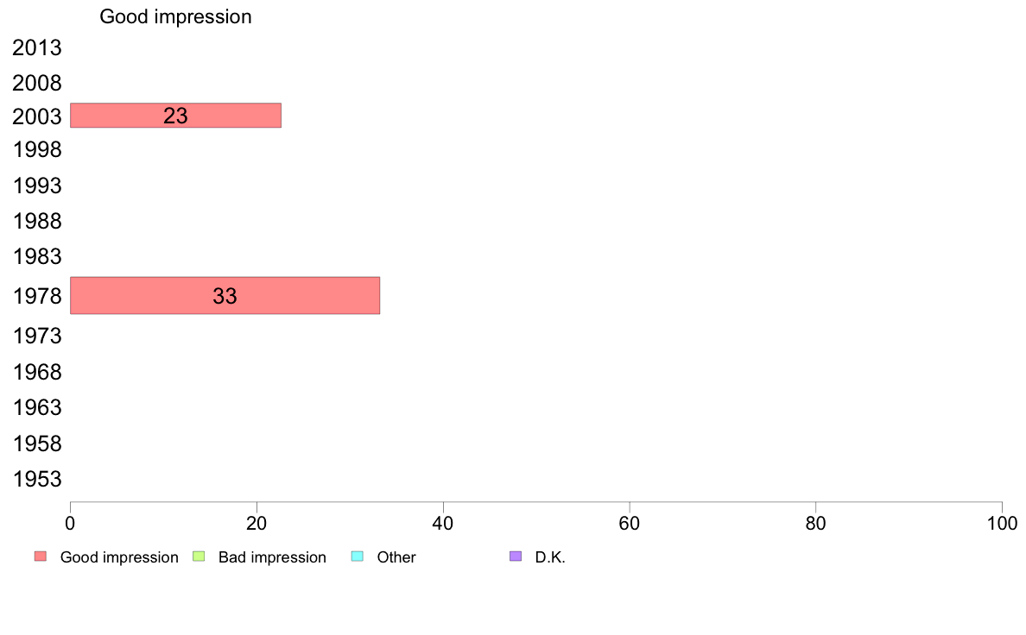Click the 1998 year label

point(37,150)
